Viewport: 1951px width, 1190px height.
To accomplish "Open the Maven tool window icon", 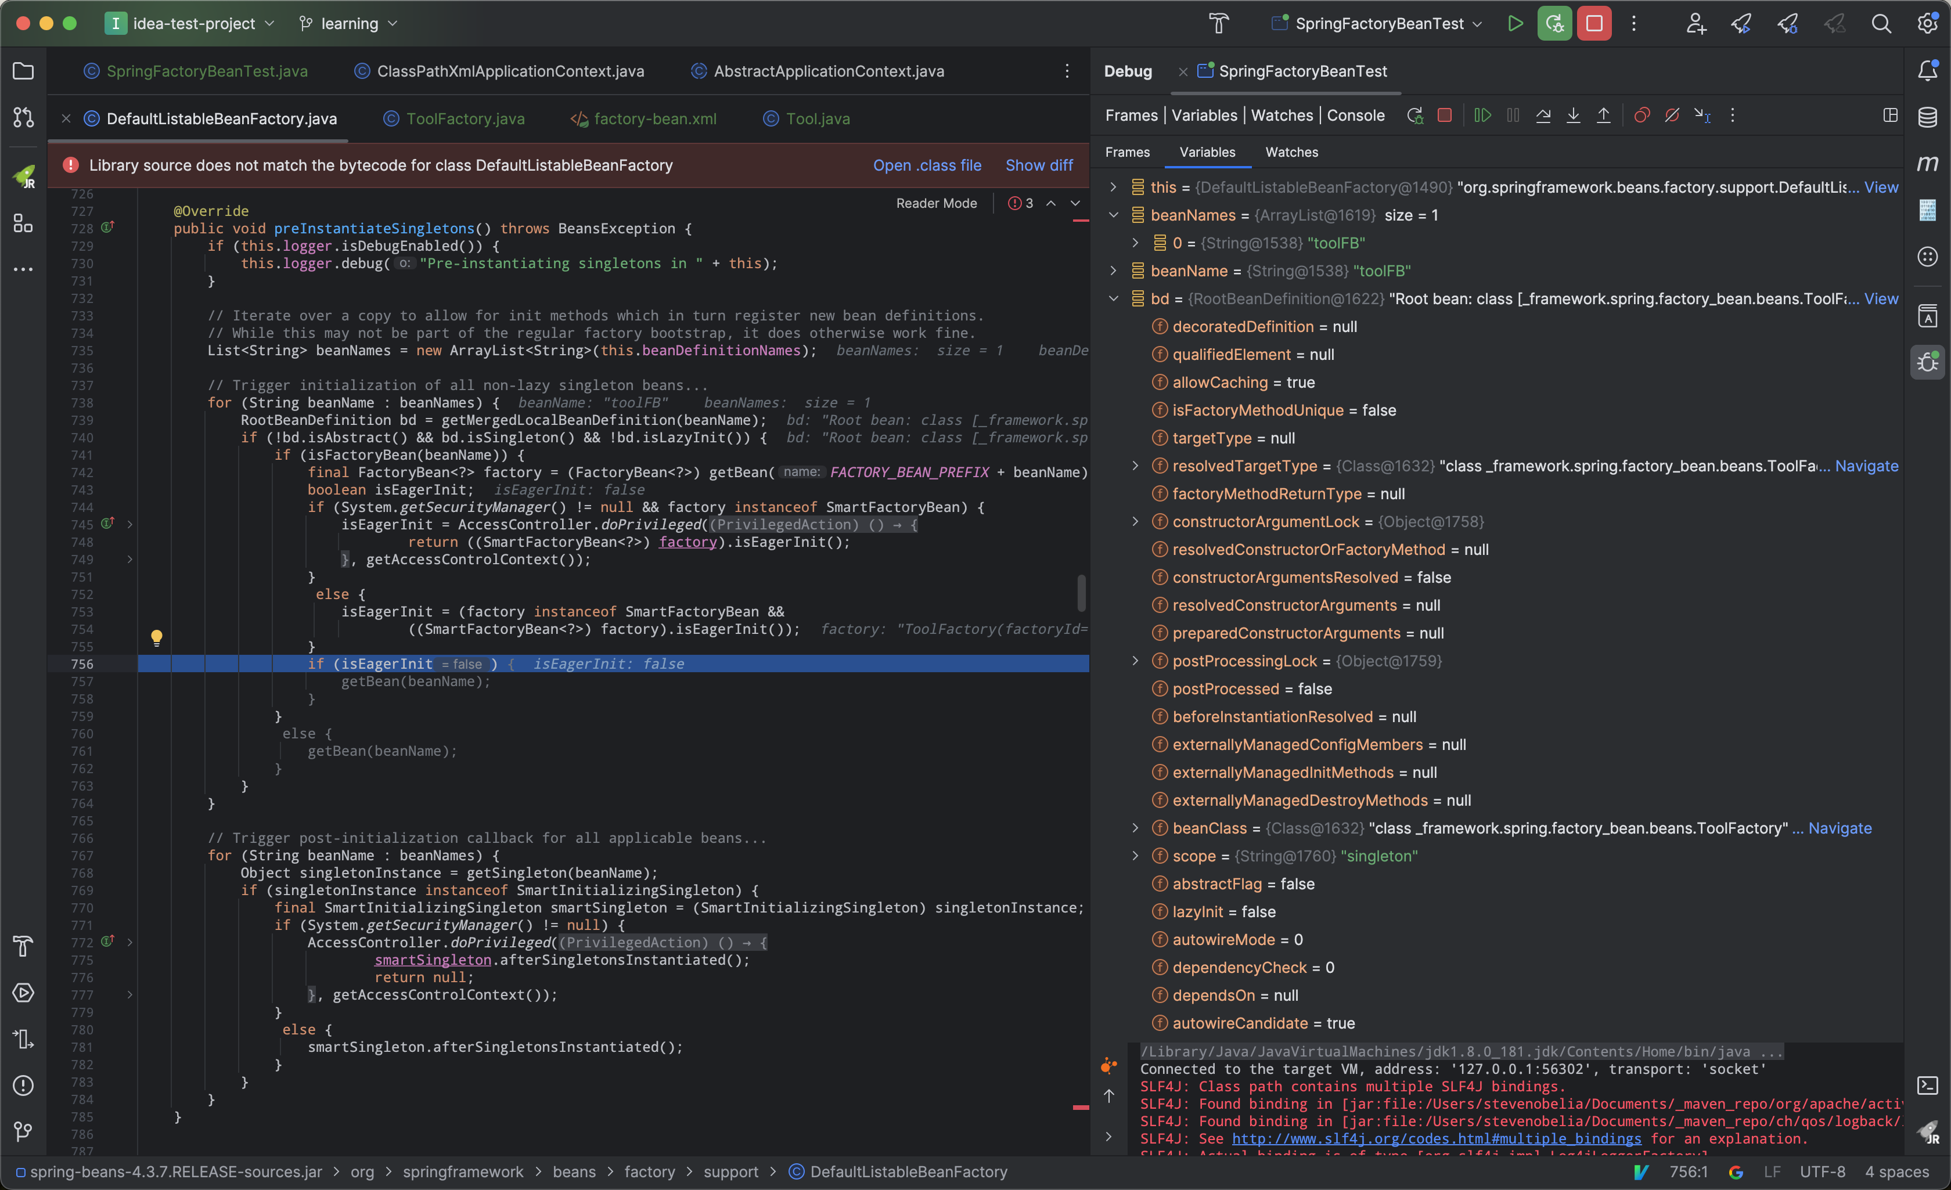I will click(x=1927, y=163).
